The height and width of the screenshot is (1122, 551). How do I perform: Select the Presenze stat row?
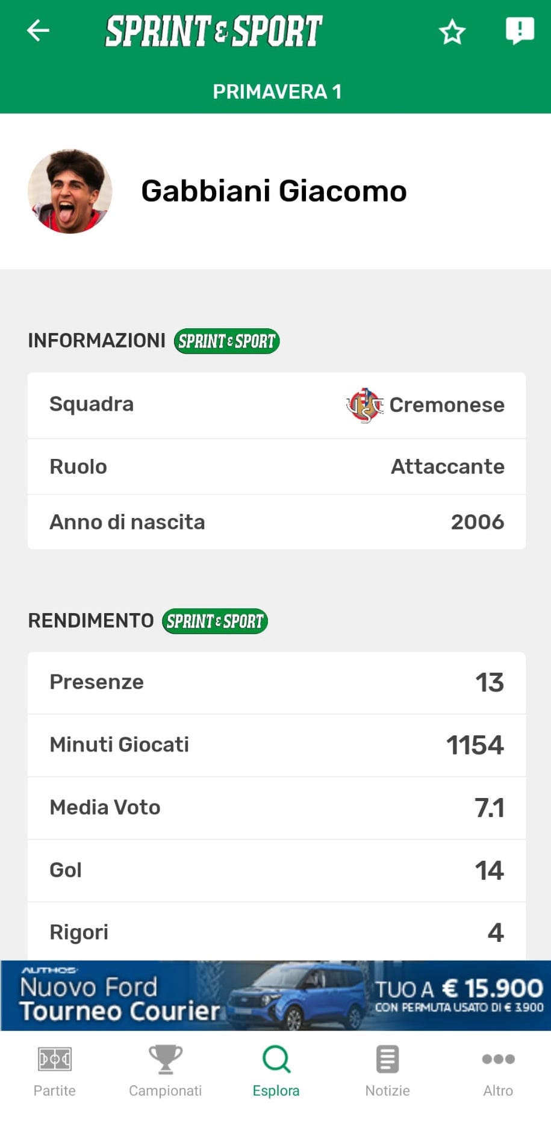pyautogui.click(x=276, y=682)
